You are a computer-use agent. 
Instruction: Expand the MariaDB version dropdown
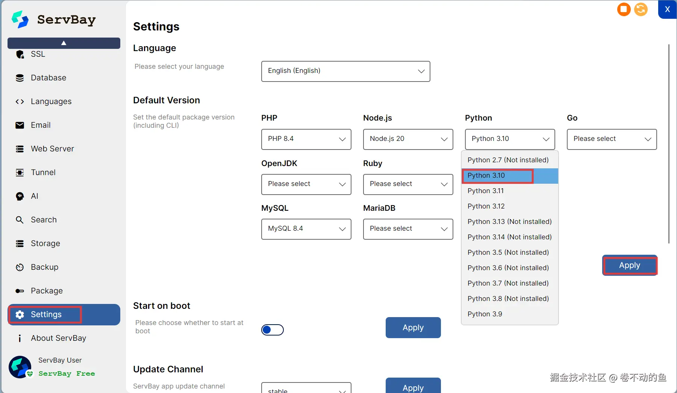(408, 229)
